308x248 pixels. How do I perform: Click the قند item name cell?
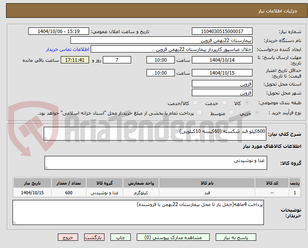[x=207, y=193]
